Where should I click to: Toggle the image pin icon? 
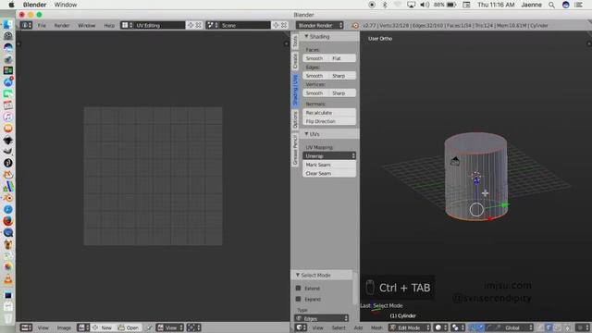(149, 327)
